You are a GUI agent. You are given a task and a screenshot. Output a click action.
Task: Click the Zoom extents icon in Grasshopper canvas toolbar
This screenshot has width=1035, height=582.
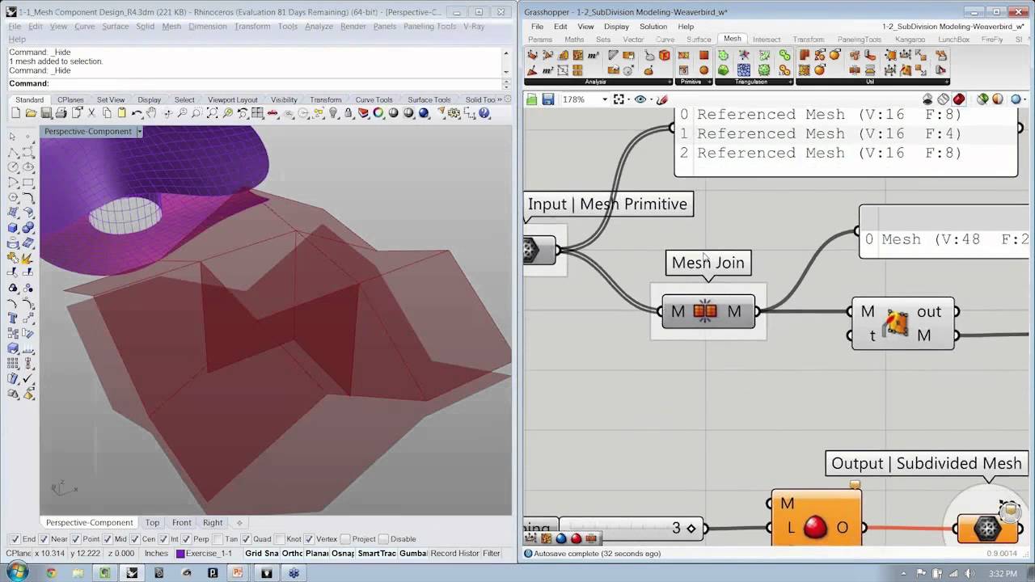(x=619, y=99)
